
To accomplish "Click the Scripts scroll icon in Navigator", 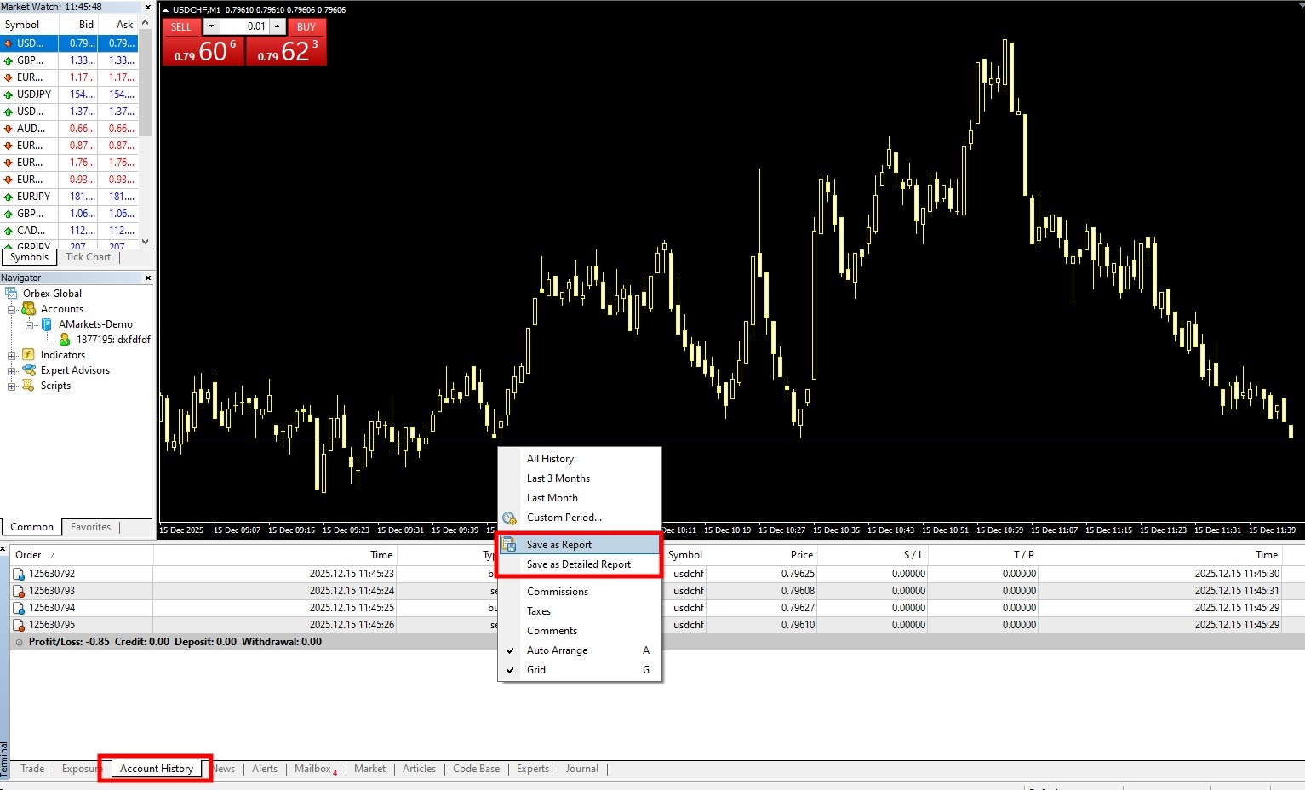I will point(28,386).
